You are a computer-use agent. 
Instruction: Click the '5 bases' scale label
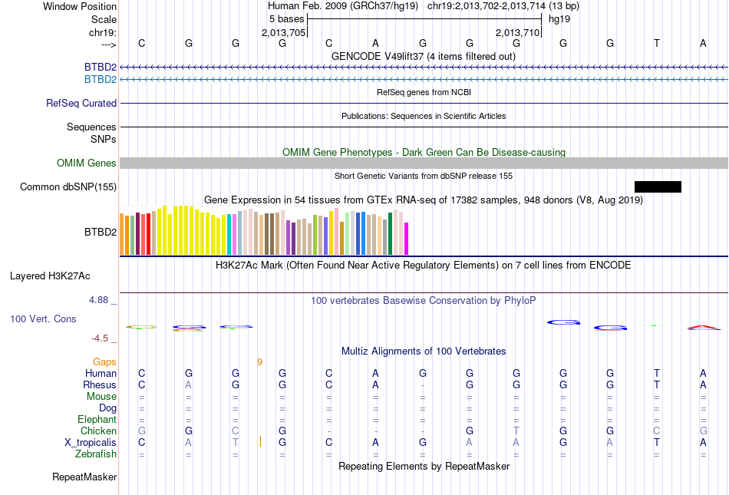[286, 19]
